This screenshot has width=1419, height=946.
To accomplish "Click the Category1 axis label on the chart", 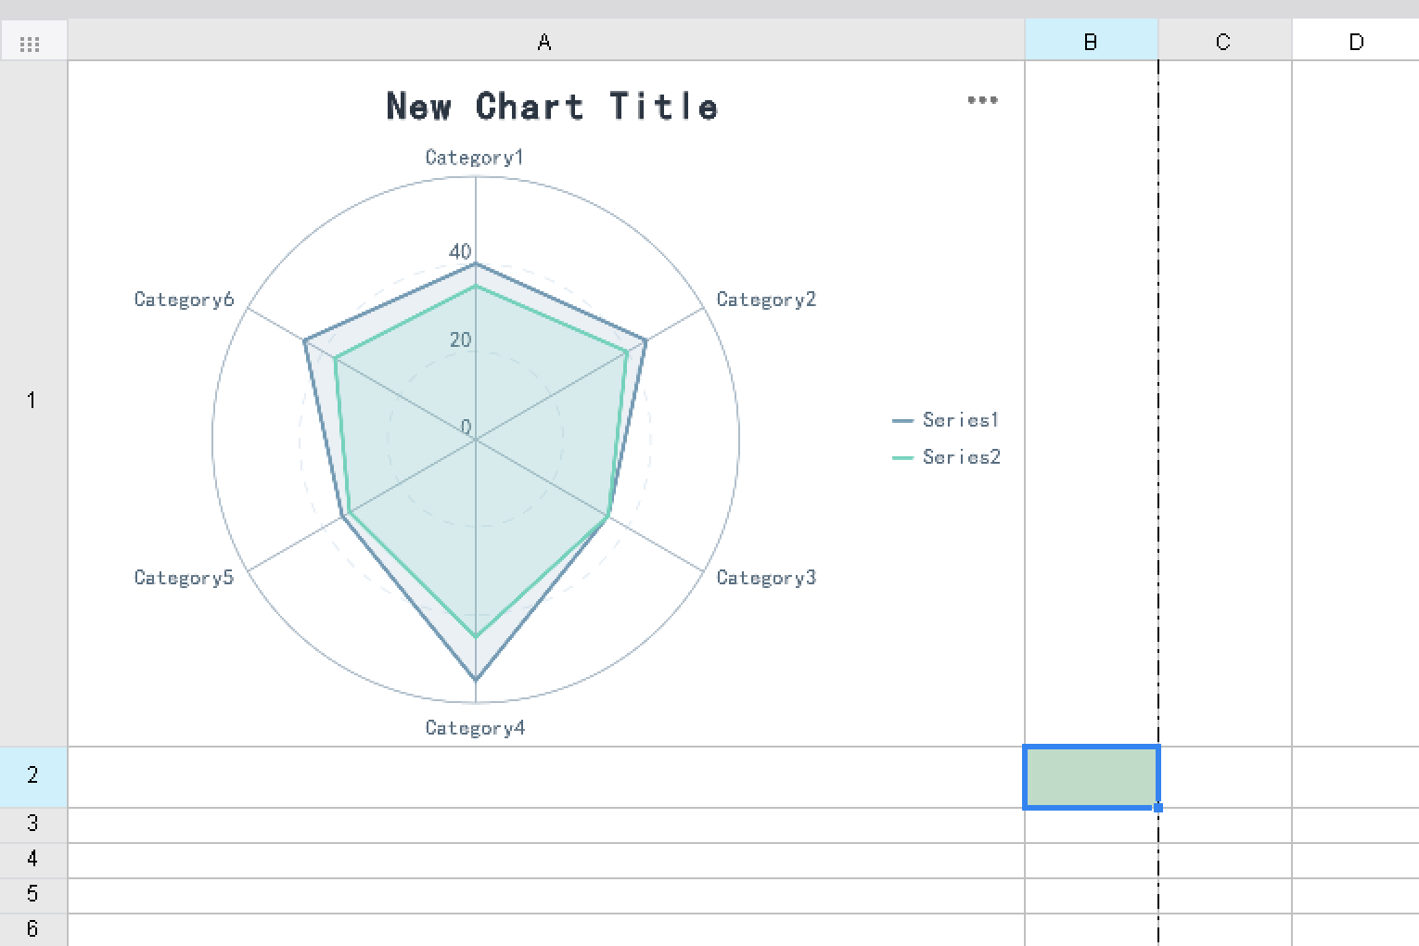I will point(474,157).
